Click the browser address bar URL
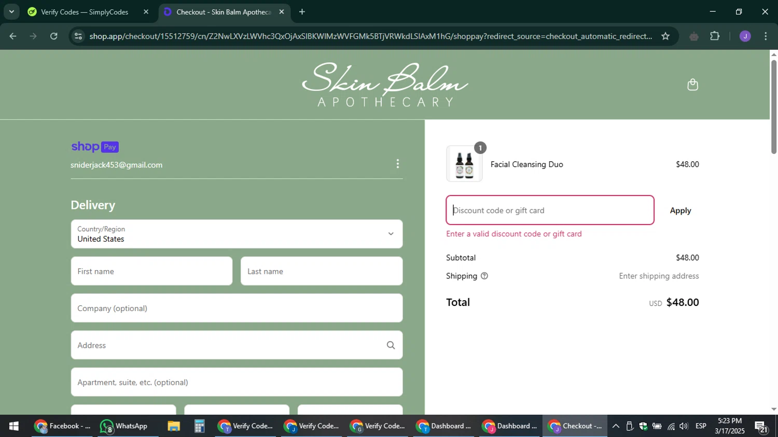This screenshot has height=437, width=778. pos(370,36)
